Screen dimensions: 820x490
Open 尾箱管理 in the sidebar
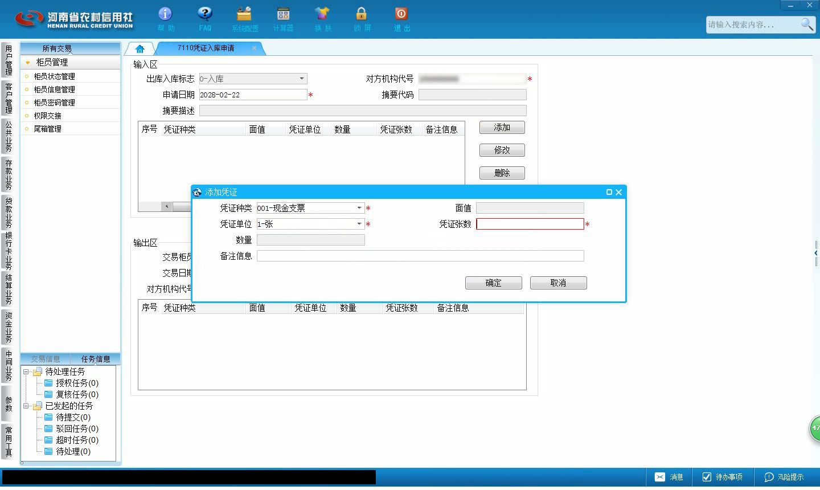click(x=47, y=129)
